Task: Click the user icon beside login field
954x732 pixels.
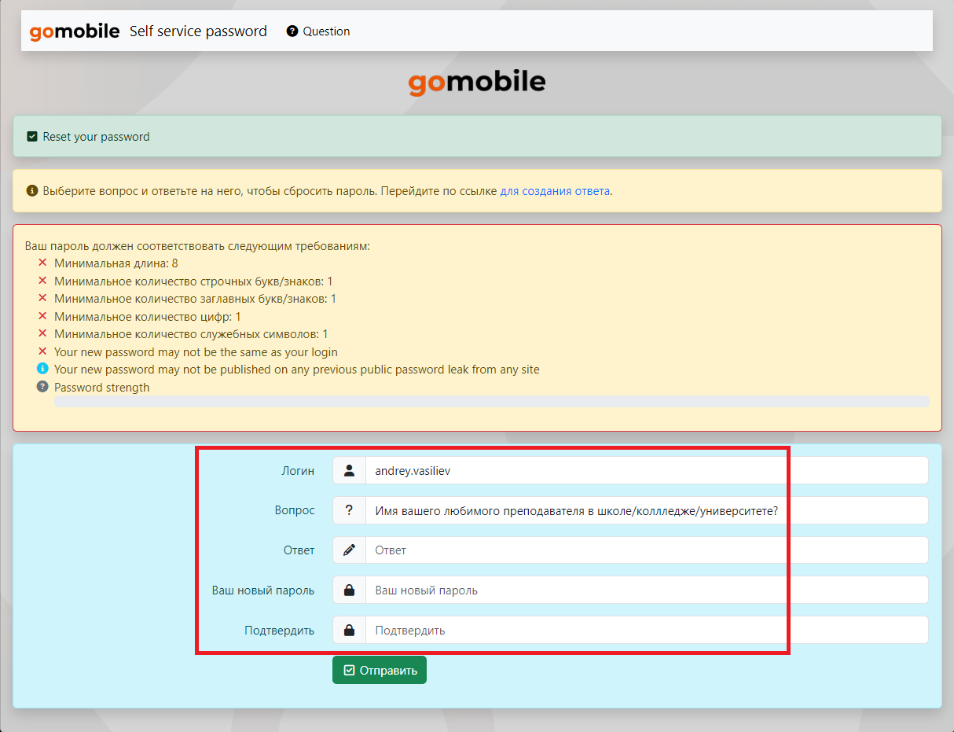Action: (x=349, y=471)
